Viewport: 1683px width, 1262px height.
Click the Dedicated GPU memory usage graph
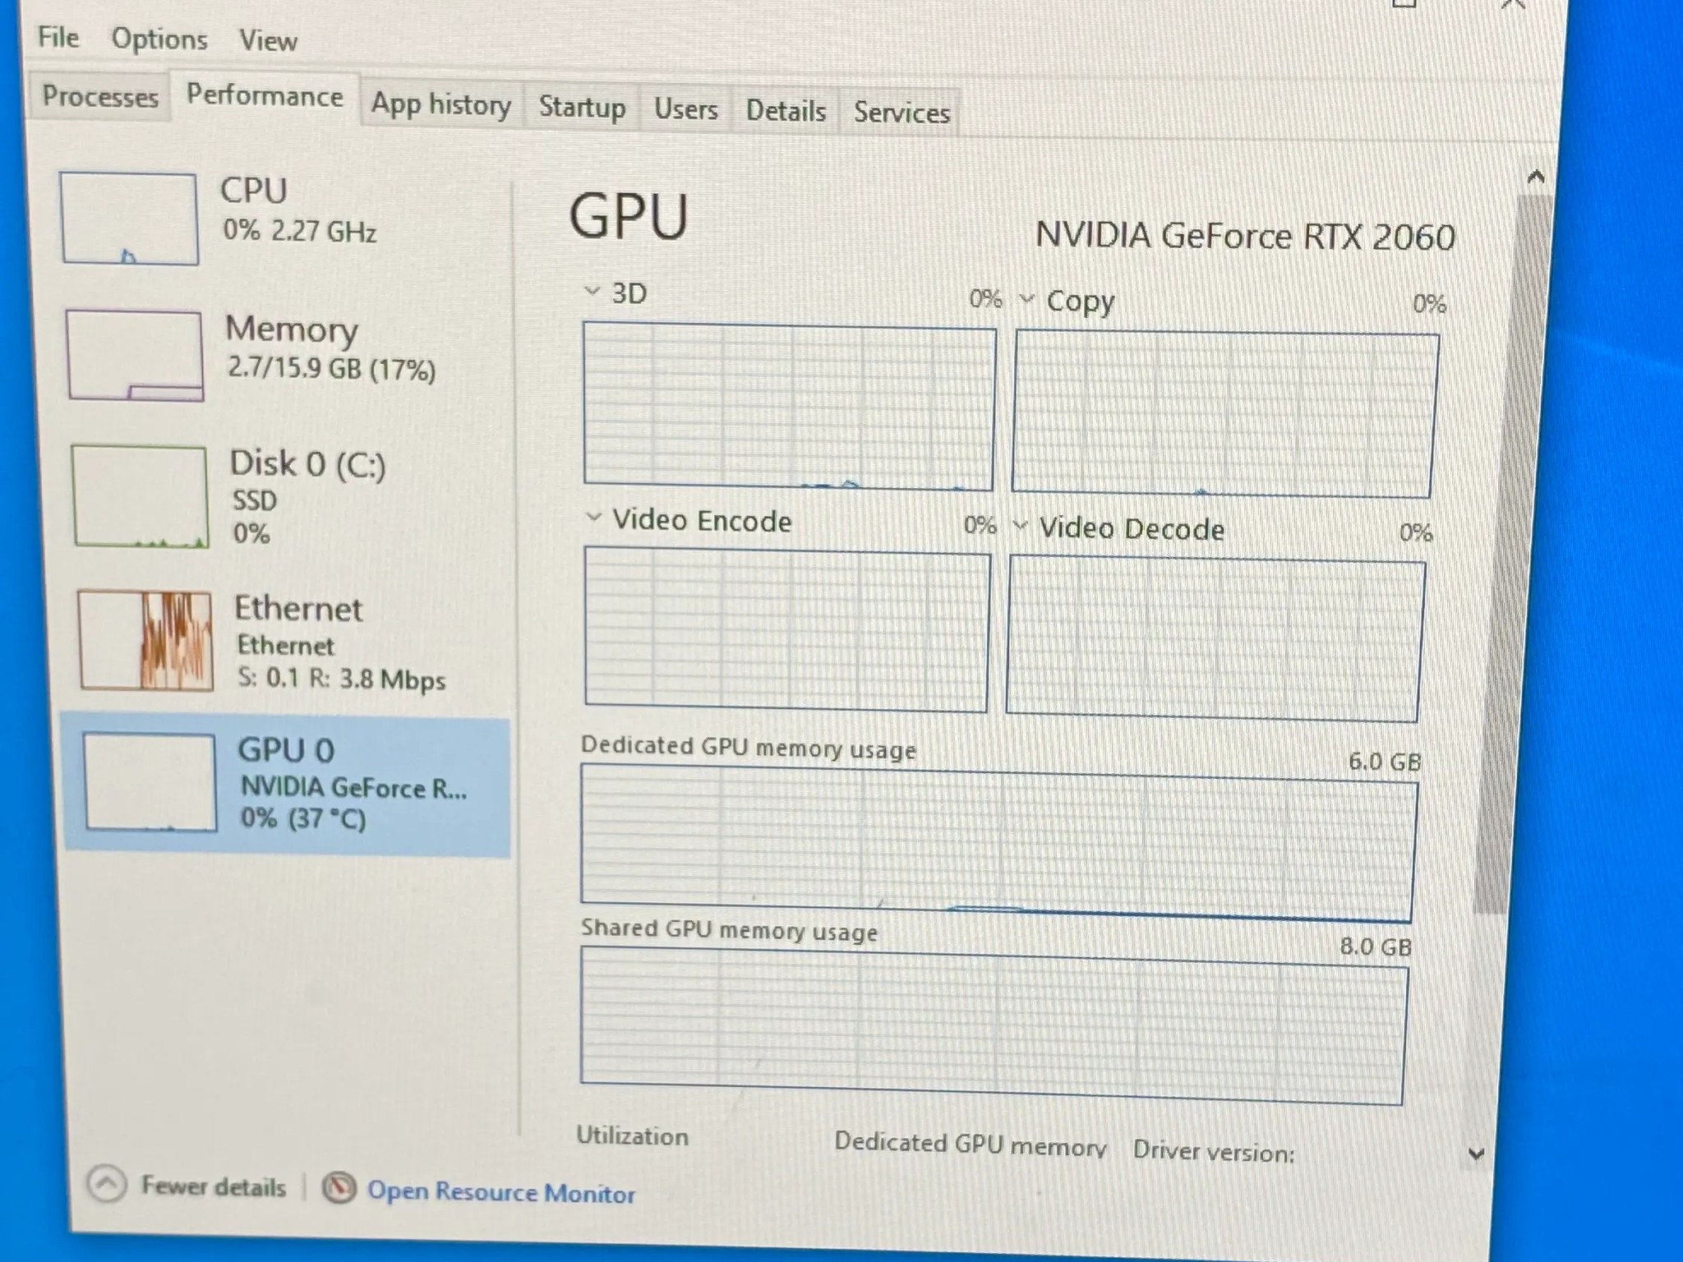pyautogui.click(x=998, y=843)
